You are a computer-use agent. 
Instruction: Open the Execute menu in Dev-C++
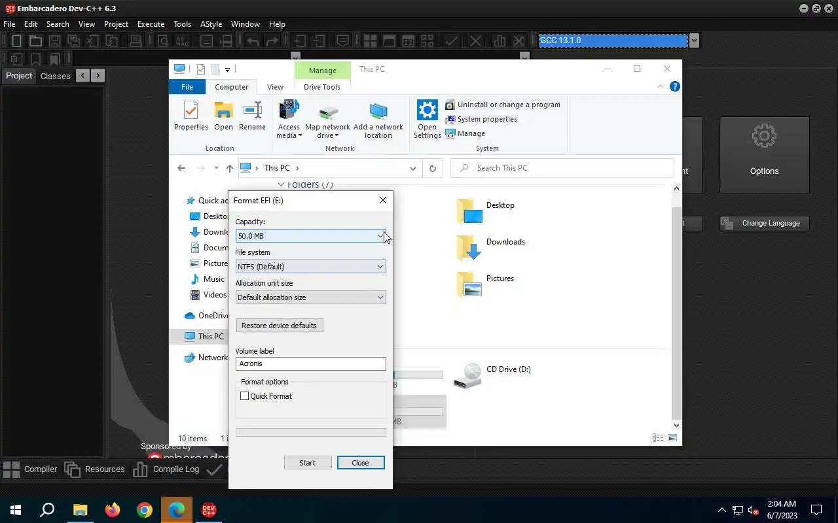point(151,24)
